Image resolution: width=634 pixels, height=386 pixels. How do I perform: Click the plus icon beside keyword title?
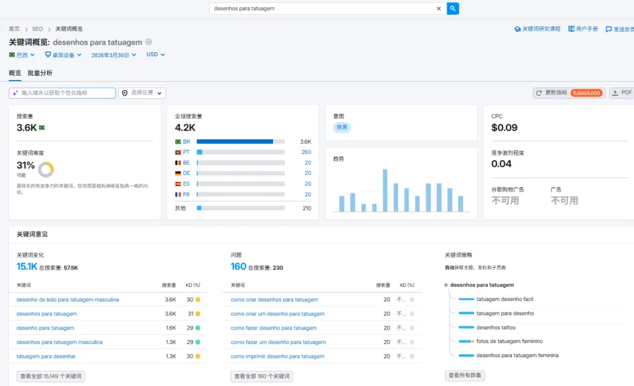(149, 42)
